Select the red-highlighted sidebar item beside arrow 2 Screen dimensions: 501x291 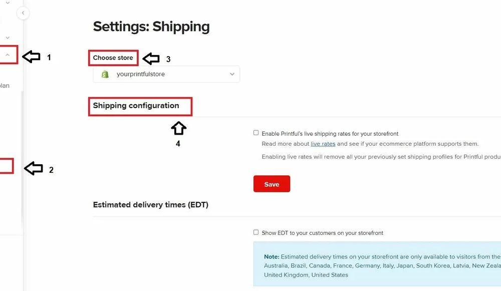[x=7, y=166]
